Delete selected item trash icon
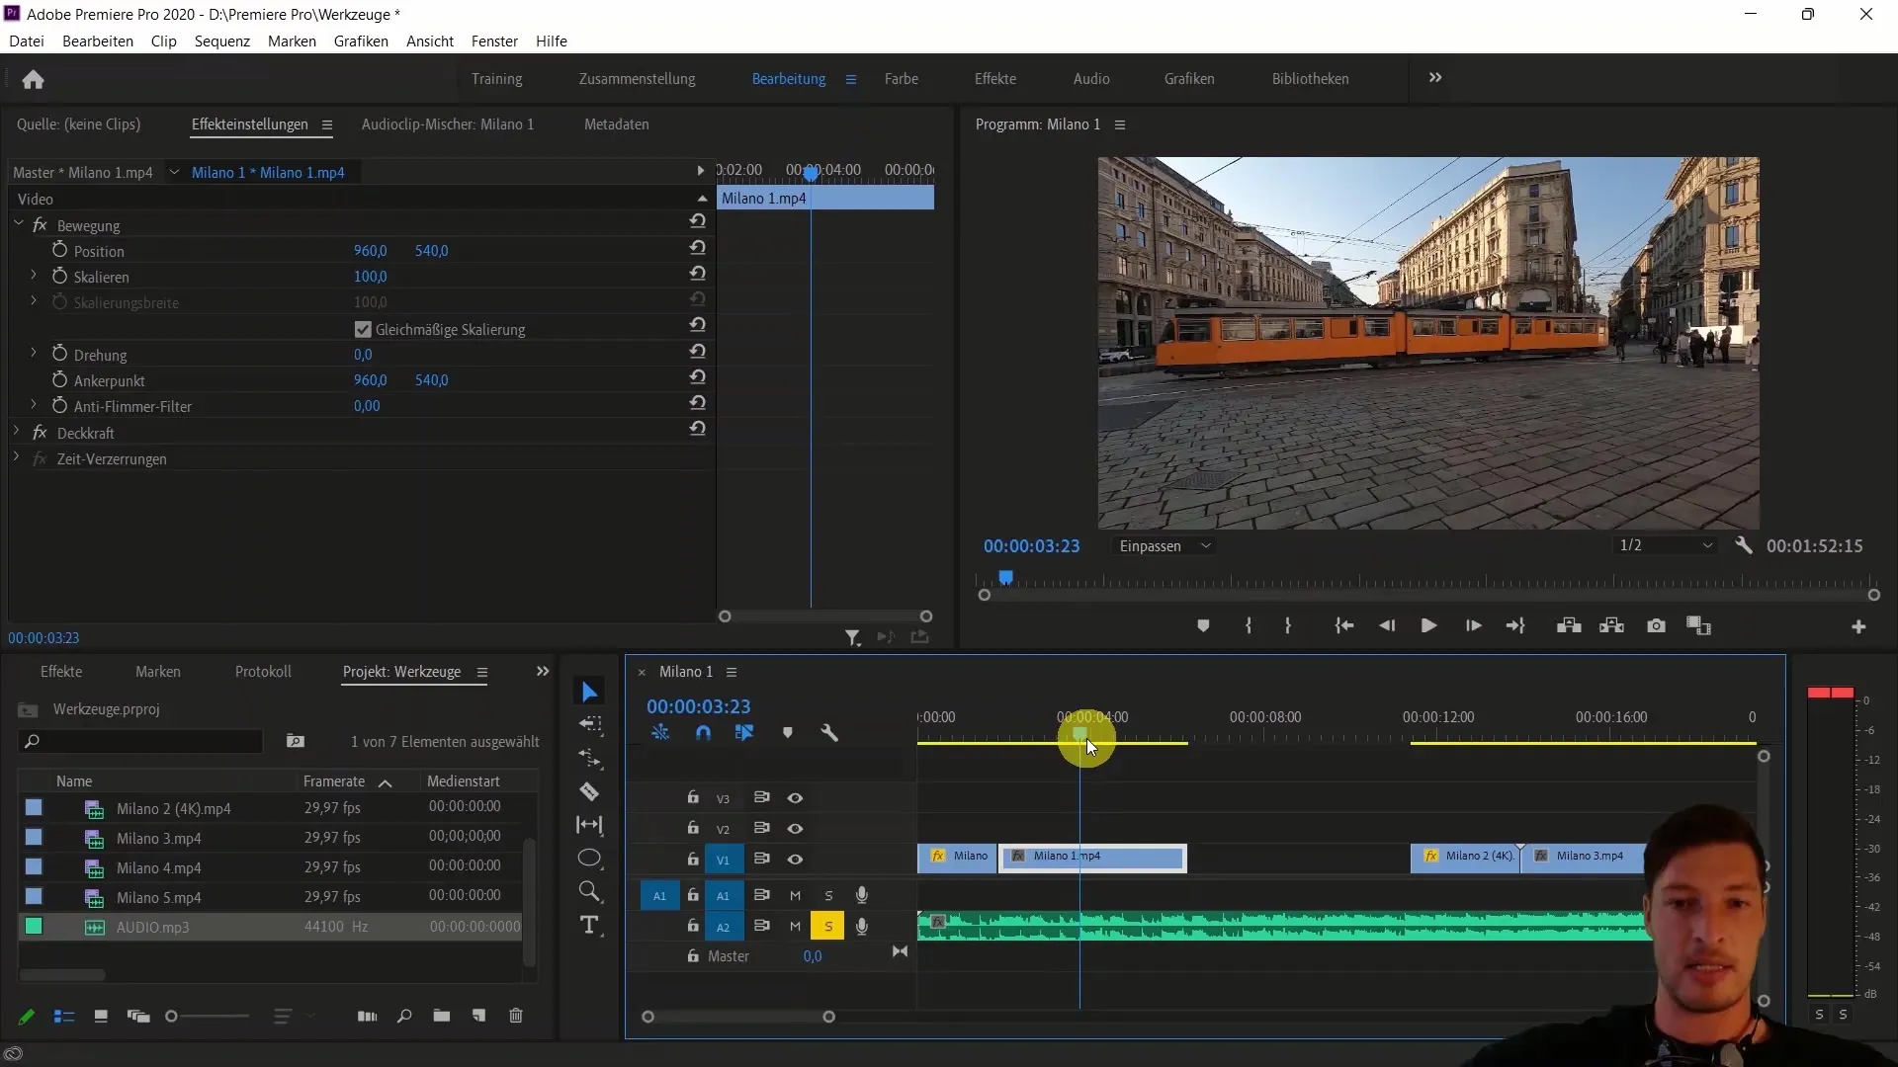1898x1067 pixels. (x=516, y=1016)
